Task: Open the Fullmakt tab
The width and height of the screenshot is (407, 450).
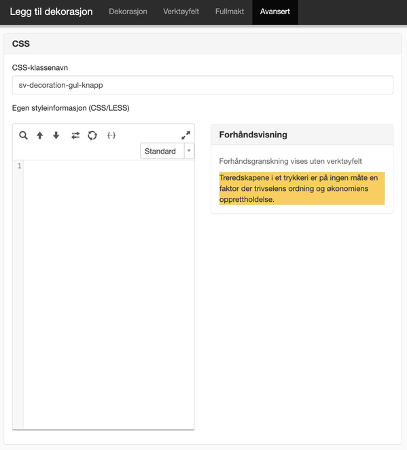Action: (230, 12)
